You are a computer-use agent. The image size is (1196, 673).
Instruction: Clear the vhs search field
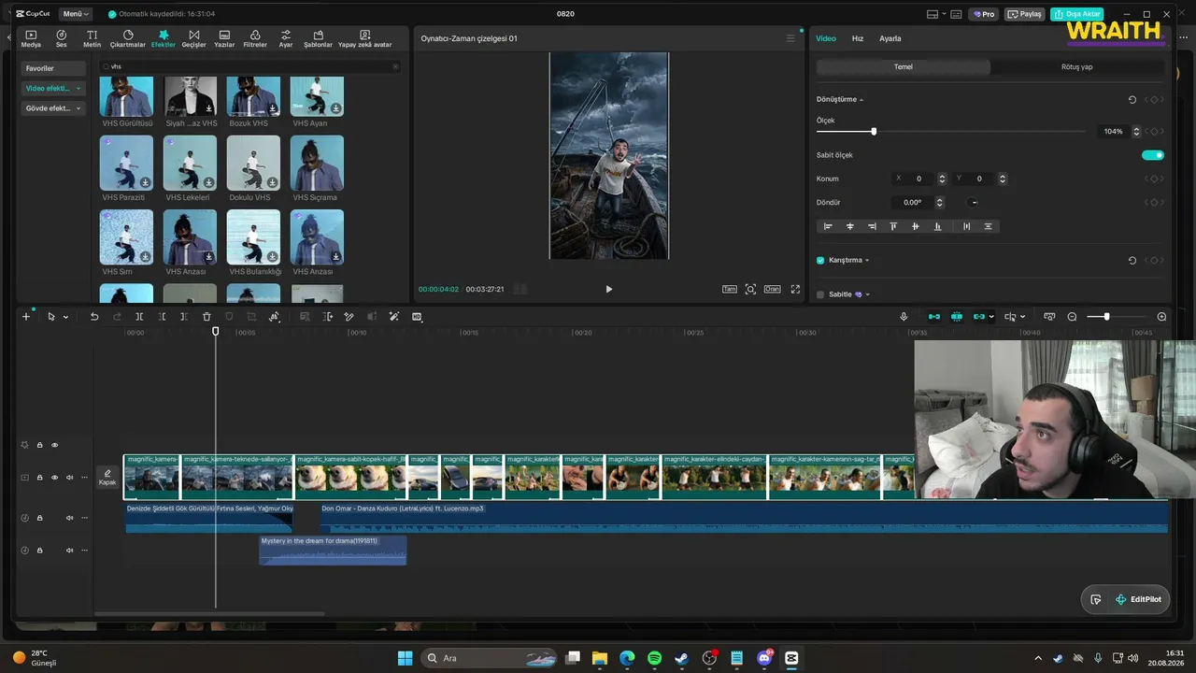(395, 66)
